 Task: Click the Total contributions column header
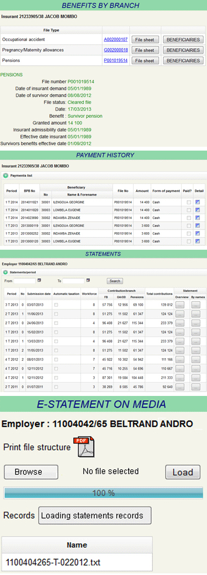159,294
